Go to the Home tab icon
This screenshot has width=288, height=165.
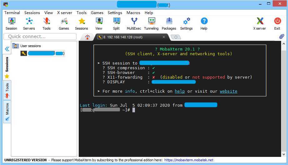coord(87,37)
